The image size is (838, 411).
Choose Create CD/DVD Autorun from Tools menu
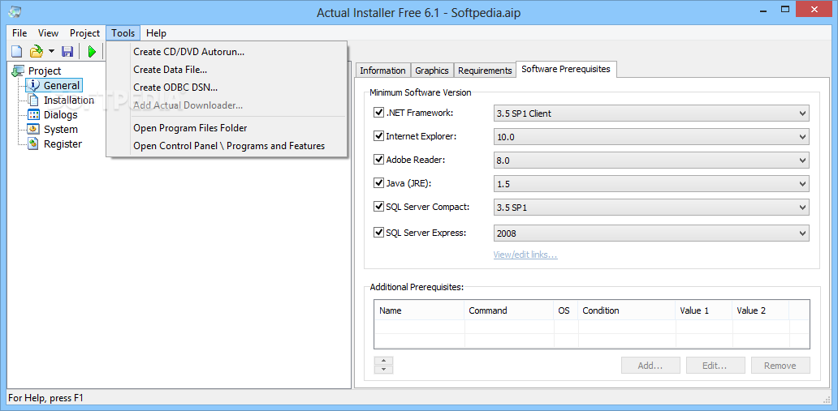[227, 52]
